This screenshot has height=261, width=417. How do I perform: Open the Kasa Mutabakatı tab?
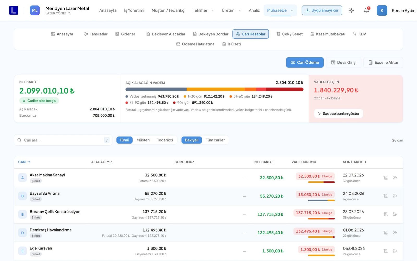click(328, 34)
